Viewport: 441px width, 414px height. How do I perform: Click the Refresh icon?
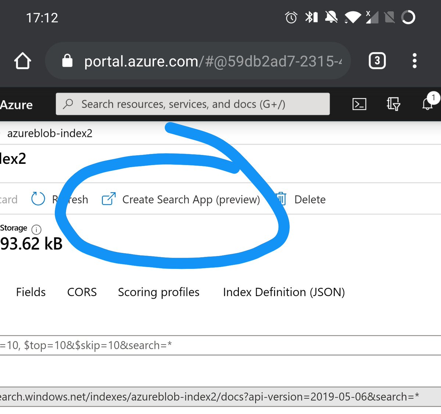pos(38,199)
